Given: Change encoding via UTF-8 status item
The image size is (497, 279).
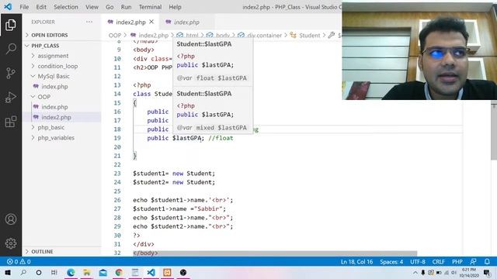Looking at the screenshot, I should tap(418, 262).
